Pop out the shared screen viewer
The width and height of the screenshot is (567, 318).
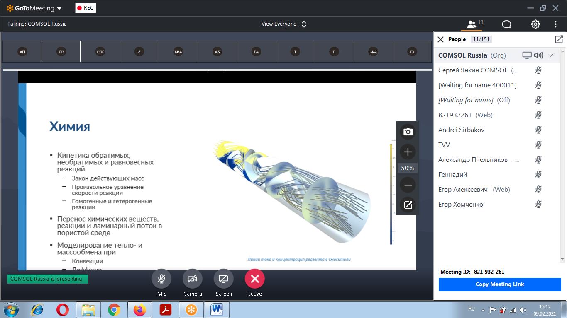pyautogui.click(x=408, y=205)
